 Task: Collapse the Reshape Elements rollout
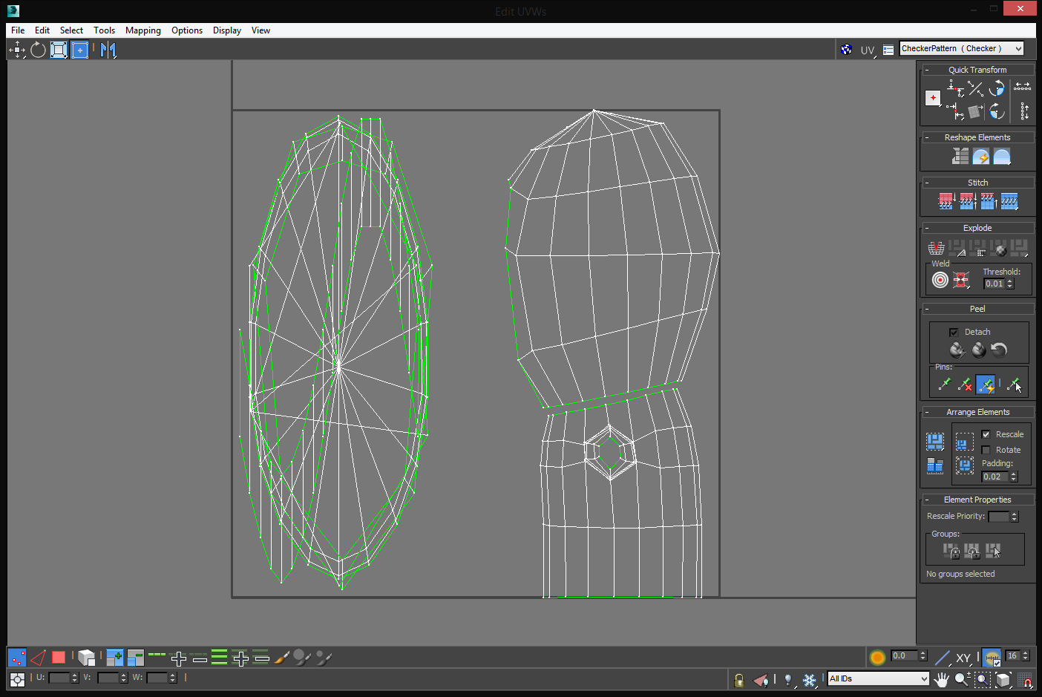pos(927,137)
